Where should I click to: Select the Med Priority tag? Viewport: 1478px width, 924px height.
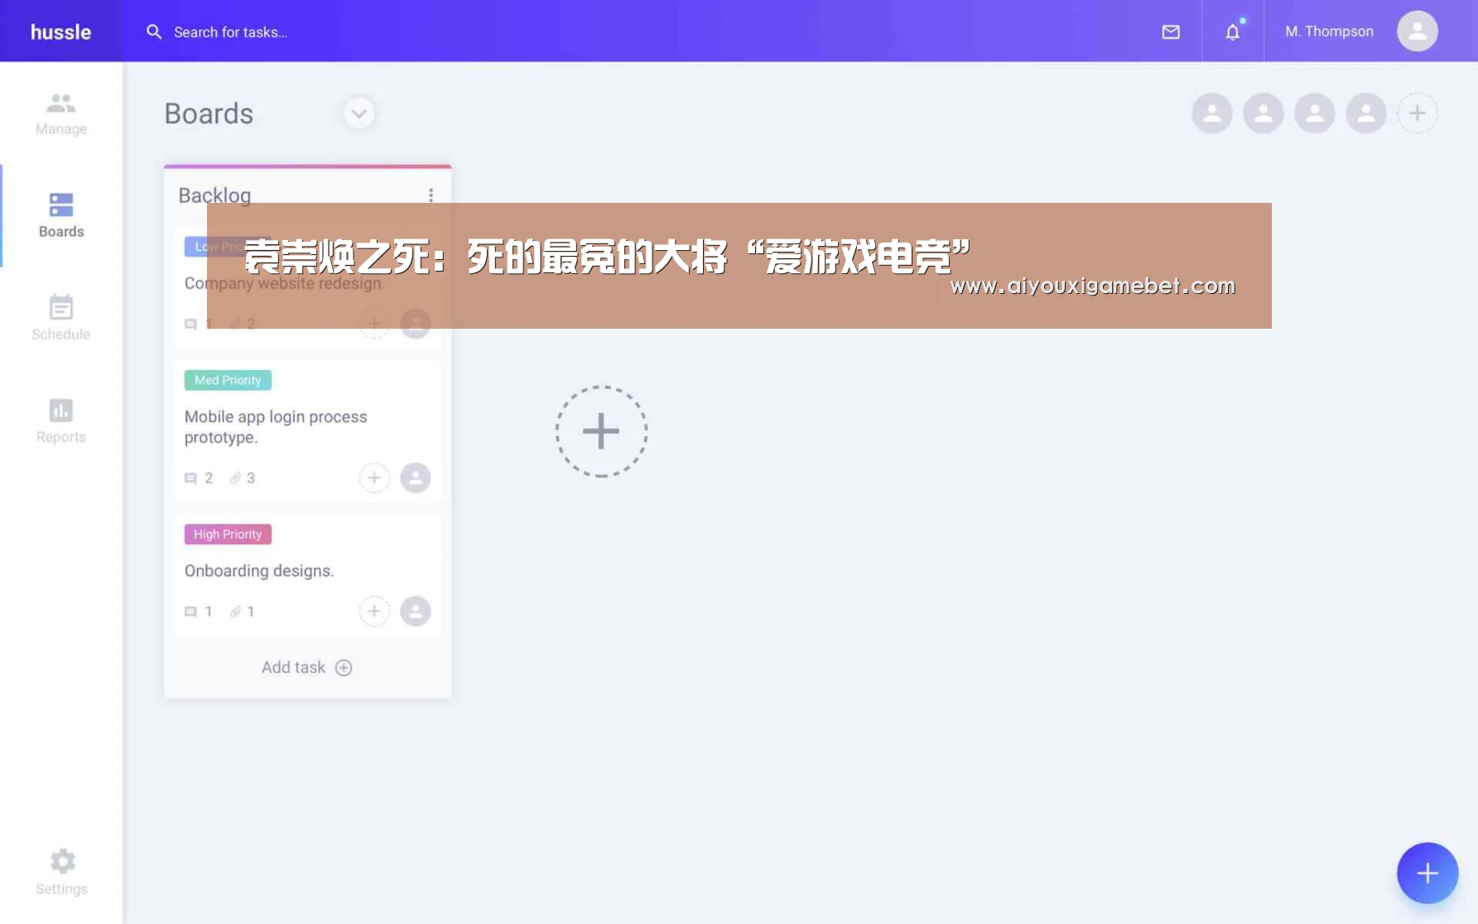tap(228, 380)
